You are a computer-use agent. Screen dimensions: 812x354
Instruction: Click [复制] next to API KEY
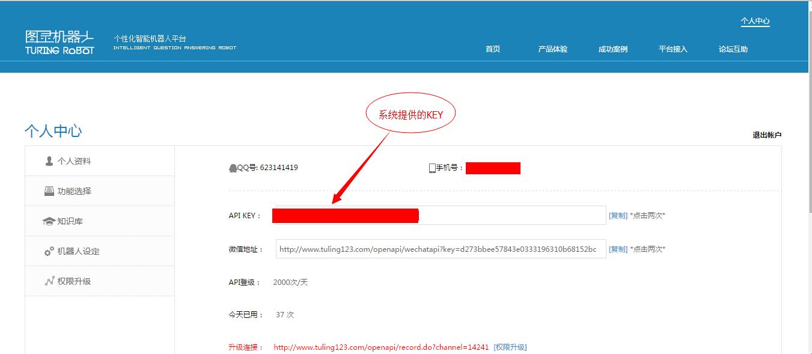tap(618, 215)
